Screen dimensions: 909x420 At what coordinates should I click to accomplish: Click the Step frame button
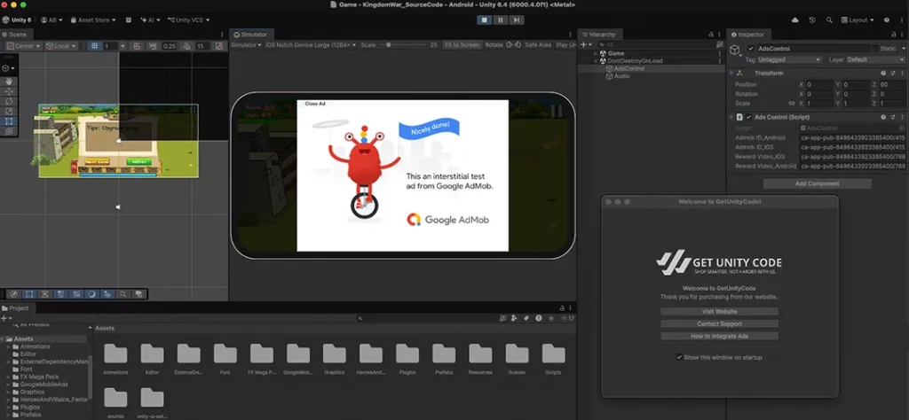[516, 20]
